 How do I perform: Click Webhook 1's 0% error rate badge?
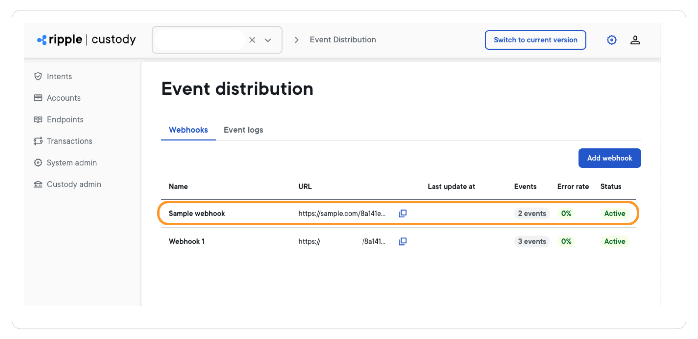click(566, 241)
